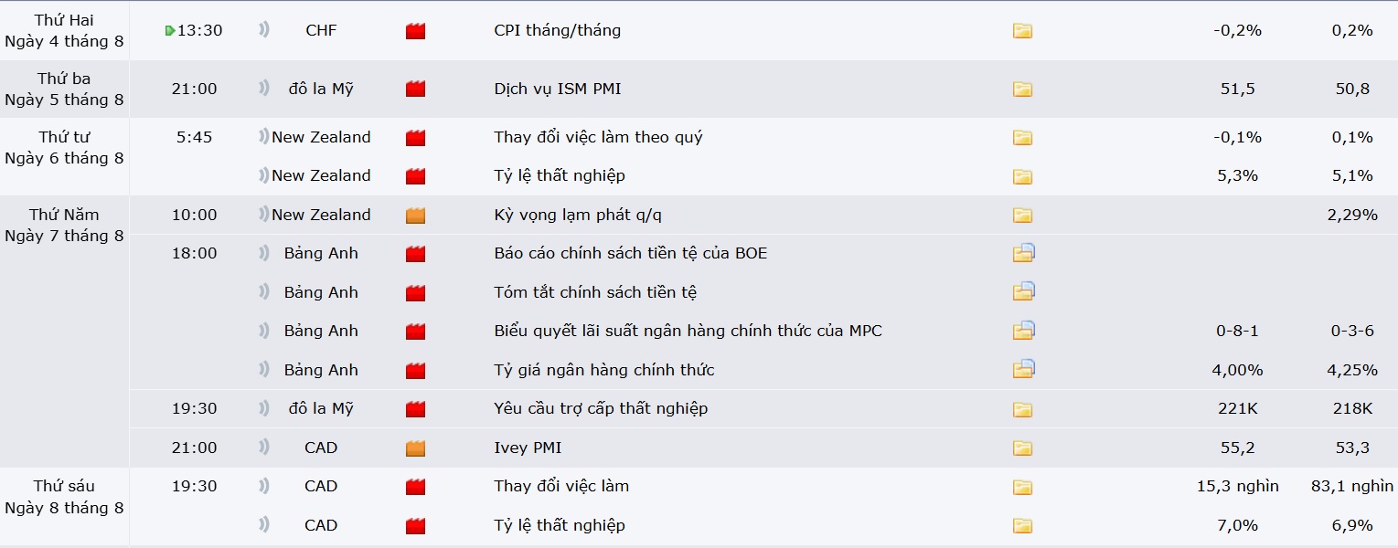Toggle sound alert for CAD Ivey PMI
This screenshot has width=1398, height=548.
[264, 448]
